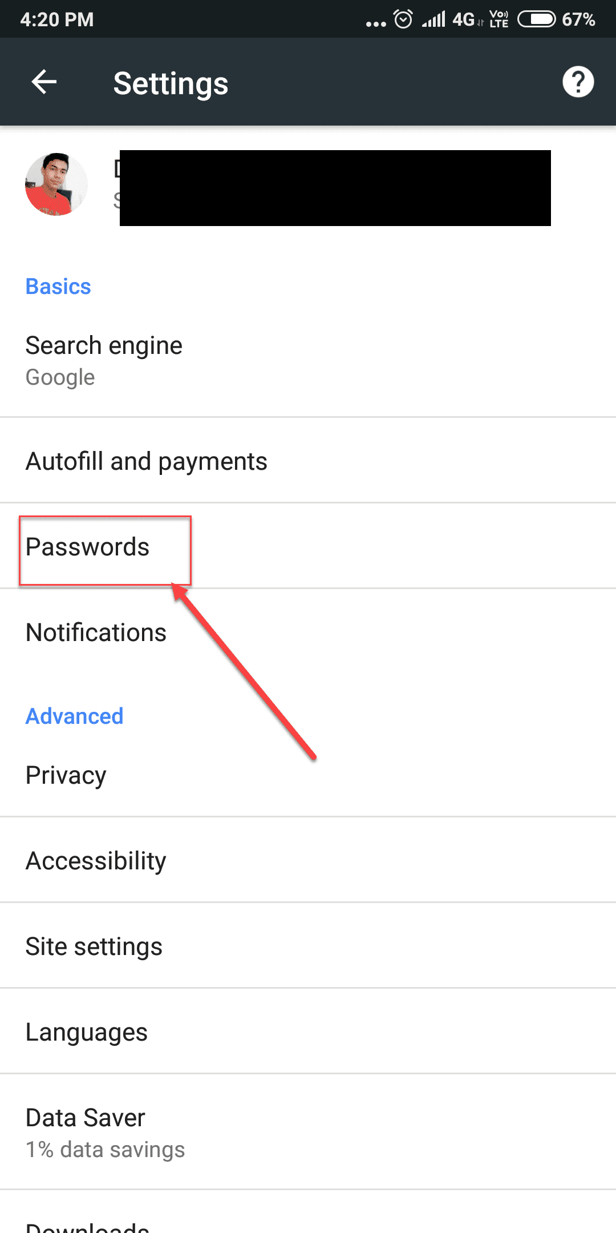Open the Passwords setting
616x1233 pixels.
pyautogui.click(x=88, y=547)
